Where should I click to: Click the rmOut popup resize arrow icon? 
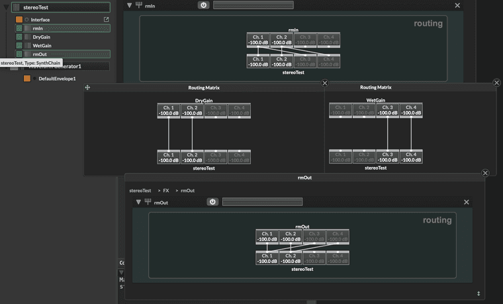[479, 293]
